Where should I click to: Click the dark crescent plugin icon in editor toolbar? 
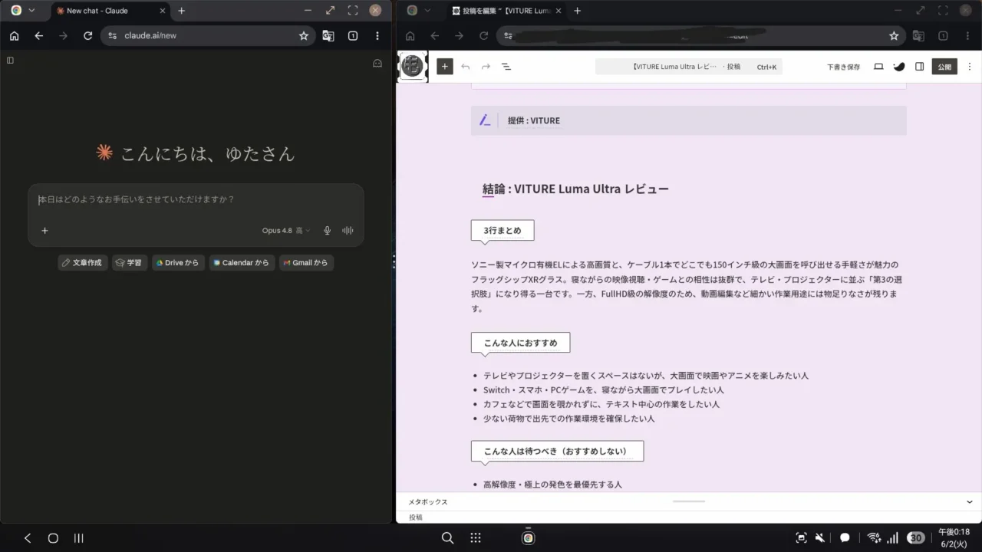pyautogui.click(x=898, y=67)
